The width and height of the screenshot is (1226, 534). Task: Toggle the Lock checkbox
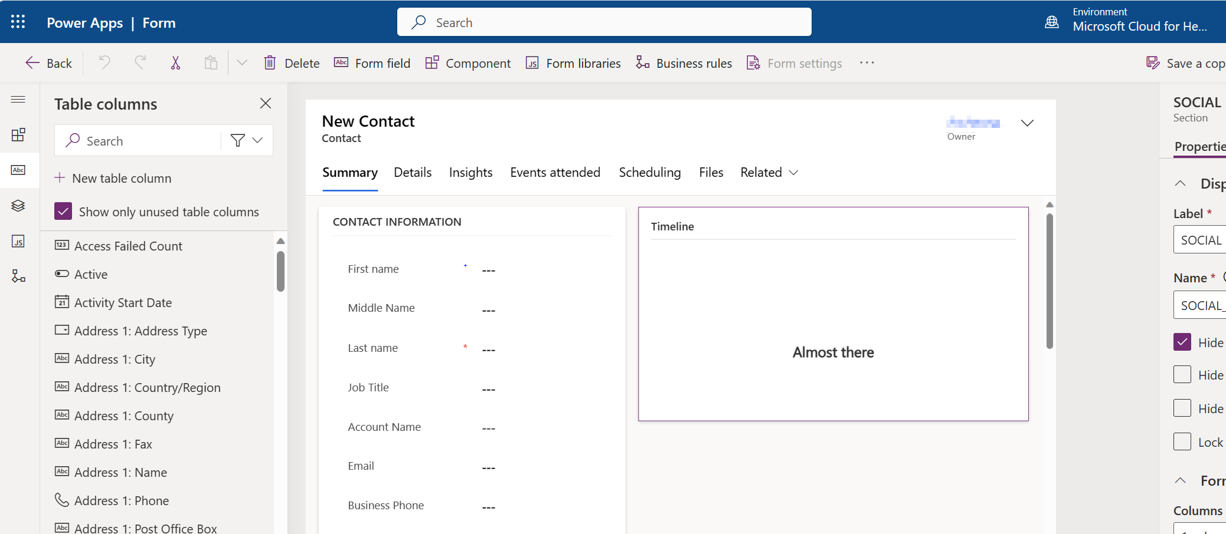(1182, 441)
